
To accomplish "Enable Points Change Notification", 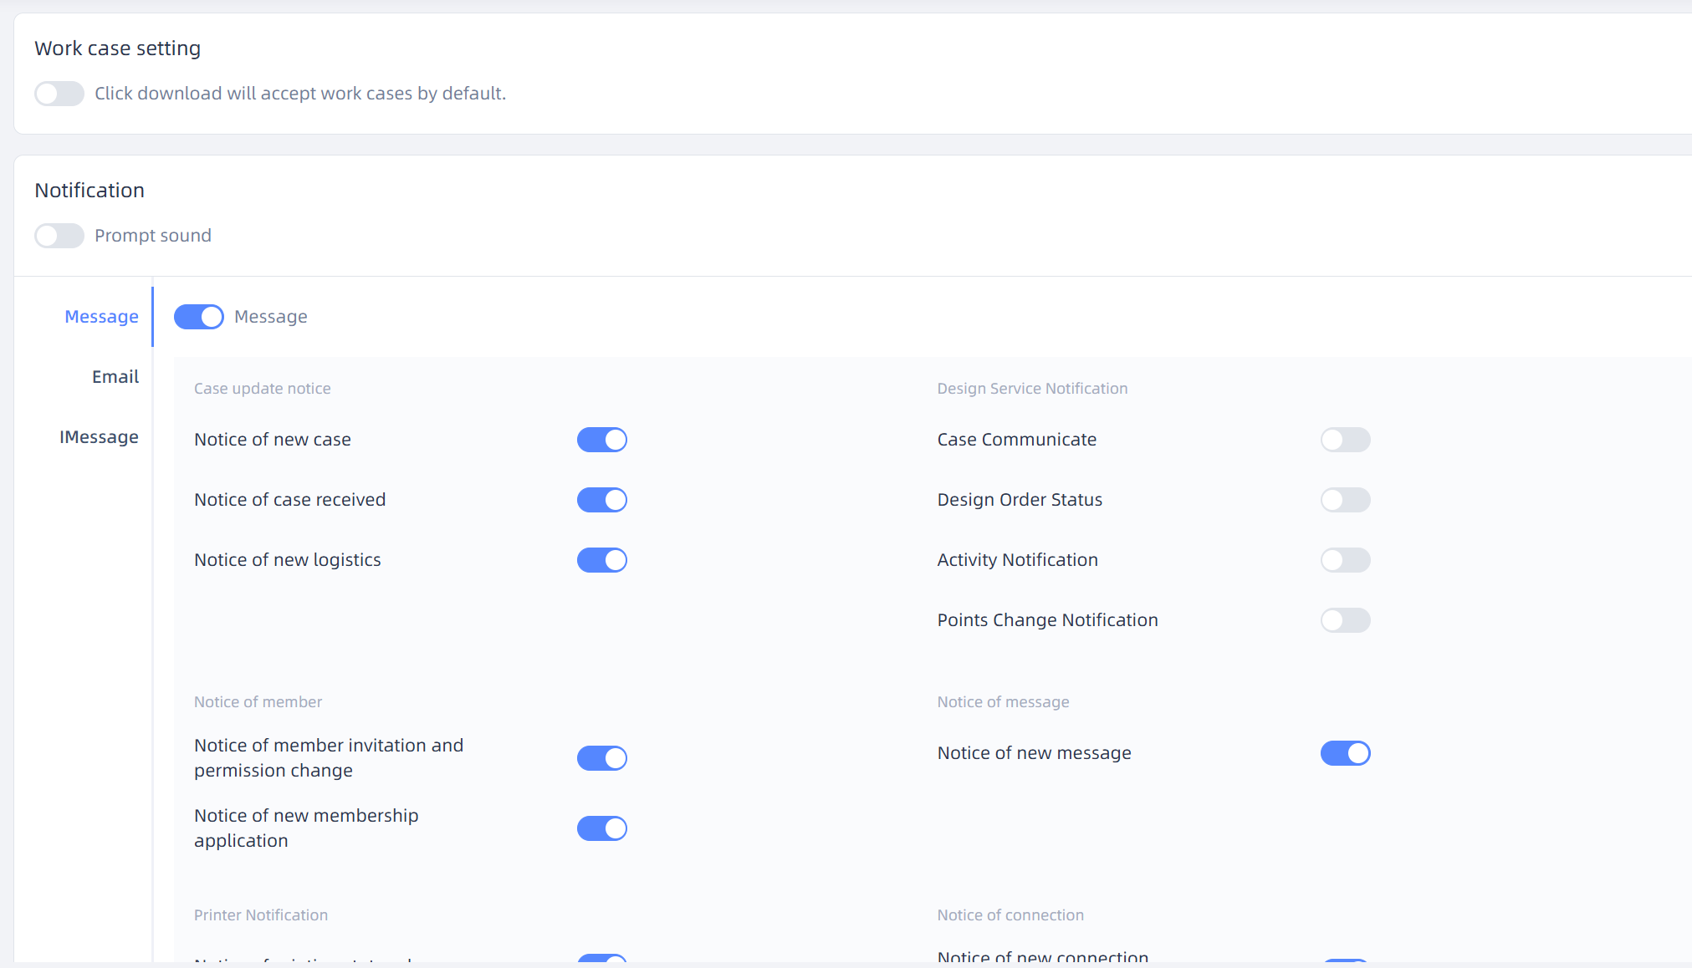I will (x=1345, y=620).
